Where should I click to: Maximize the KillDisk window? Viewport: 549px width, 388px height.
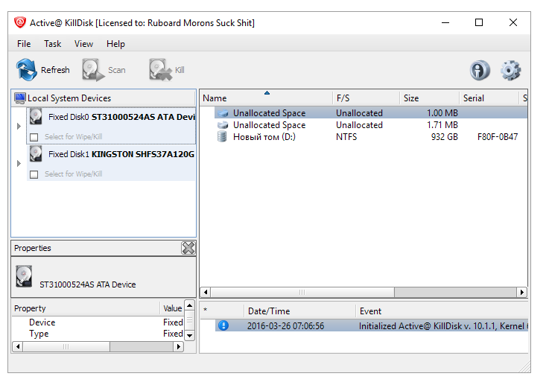click(479, 23)
